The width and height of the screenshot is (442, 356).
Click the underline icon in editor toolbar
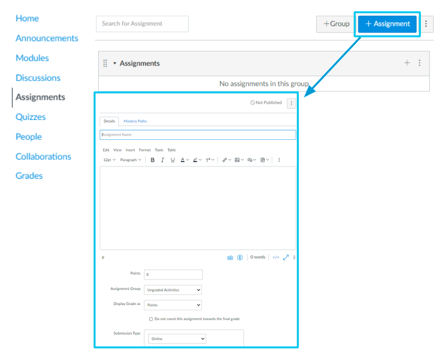(173, 160)
